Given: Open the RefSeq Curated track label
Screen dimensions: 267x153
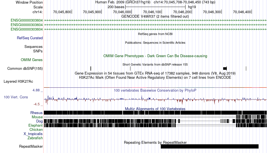Looking at the screenshot, I should click(30, 38).
